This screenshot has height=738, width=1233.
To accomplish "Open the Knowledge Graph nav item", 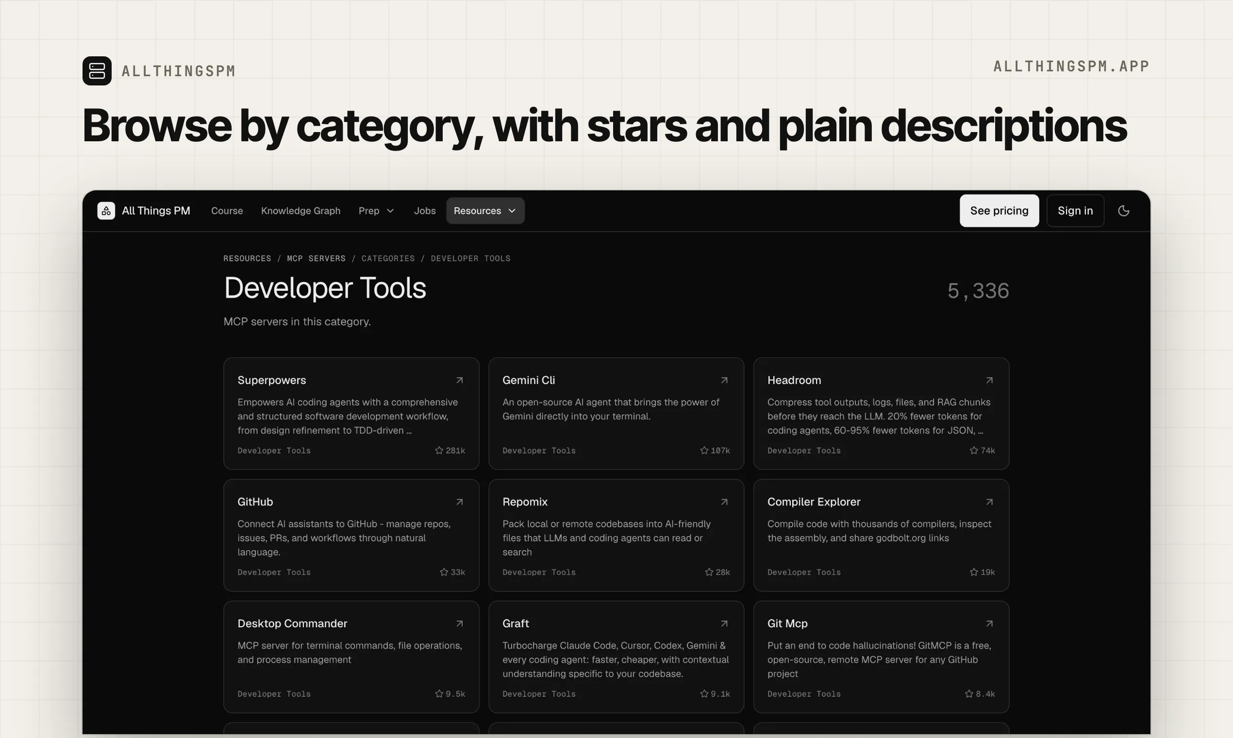I will (x=301, y=211).
